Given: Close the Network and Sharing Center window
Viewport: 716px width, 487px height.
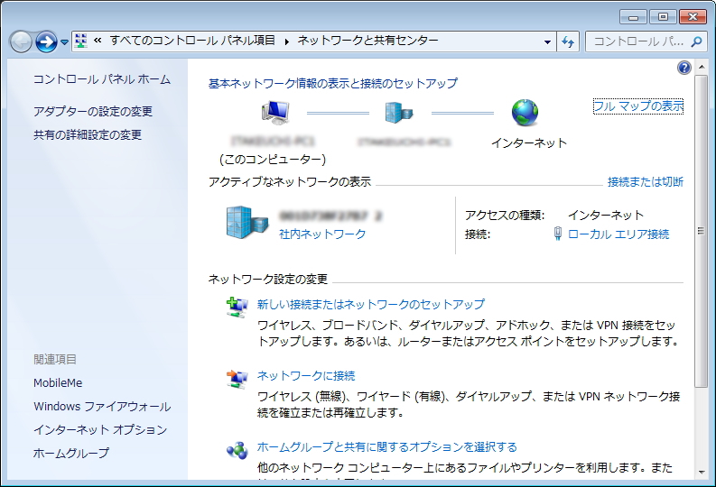Looking at the screenshot, I should point(693,17).
